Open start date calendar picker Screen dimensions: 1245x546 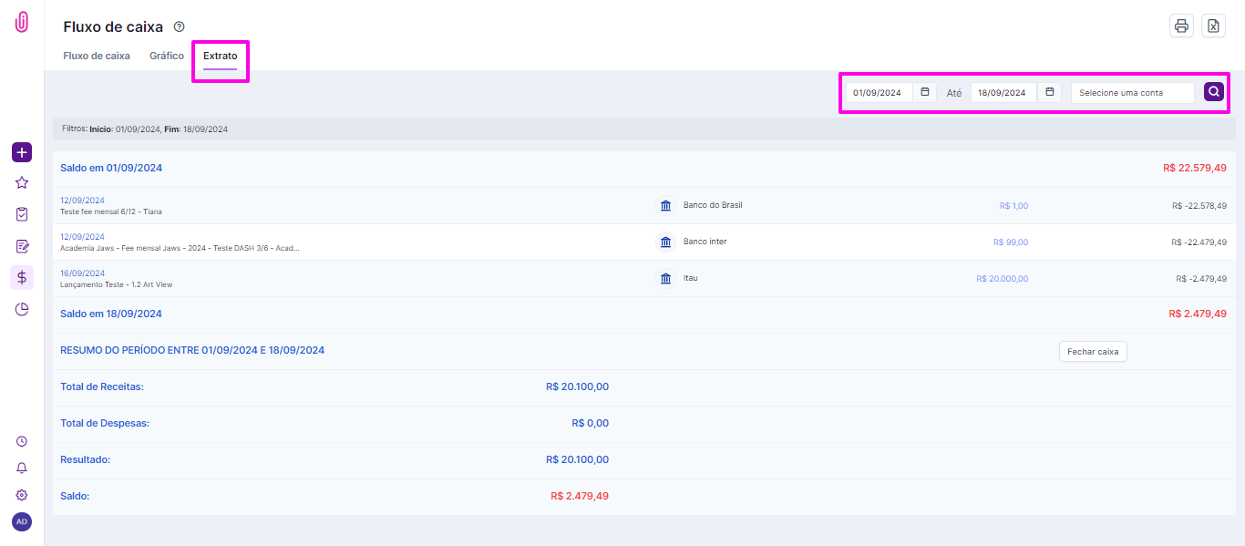[x=925, y=92]
